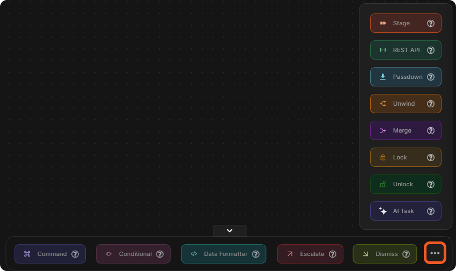Add an Escalate node

tap(310, 254)
